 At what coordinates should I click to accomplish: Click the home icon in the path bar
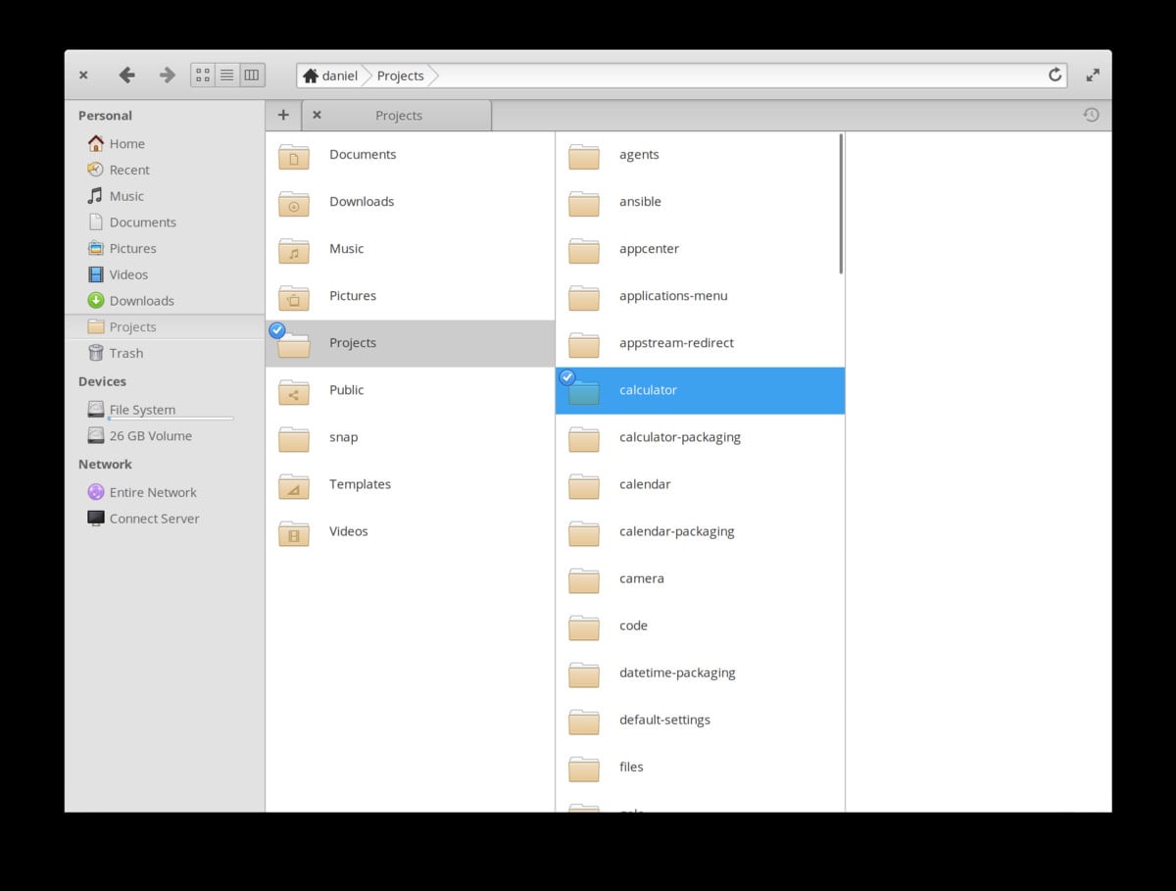point(311,74)
